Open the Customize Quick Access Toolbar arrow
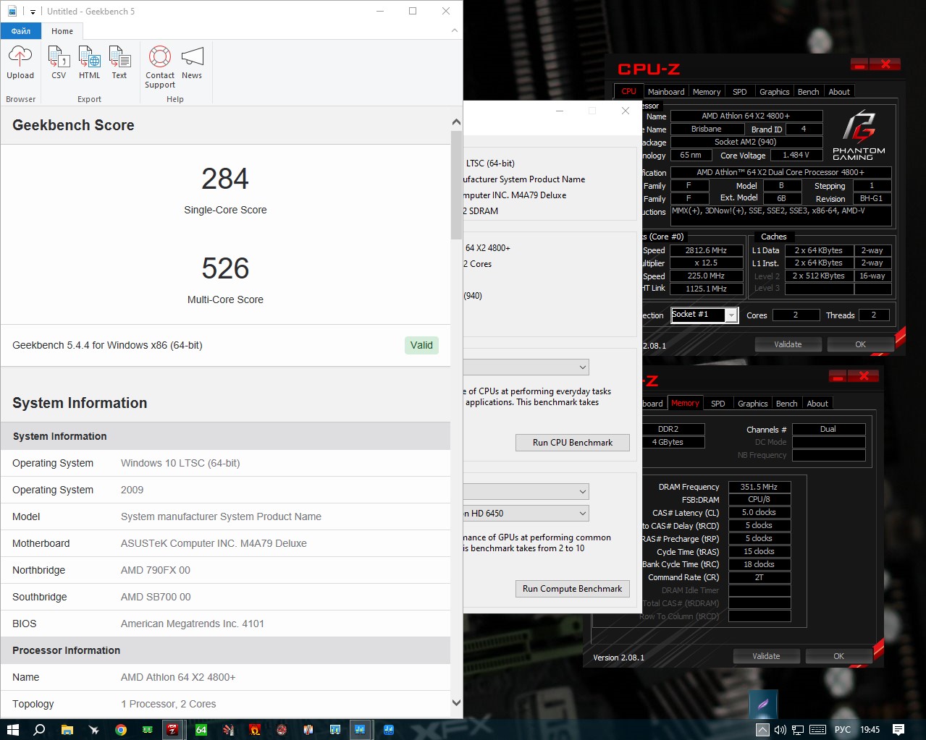926x740 pixels. tap(33, 12)
